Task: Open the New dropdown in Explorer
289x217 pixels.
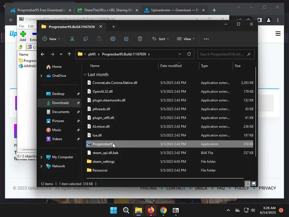Action: (x=51, y=39)
